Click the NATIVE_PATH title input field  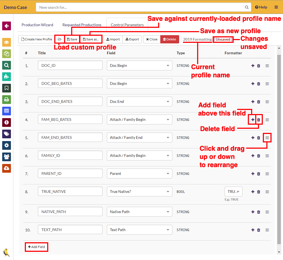click(x=70, y=212)
